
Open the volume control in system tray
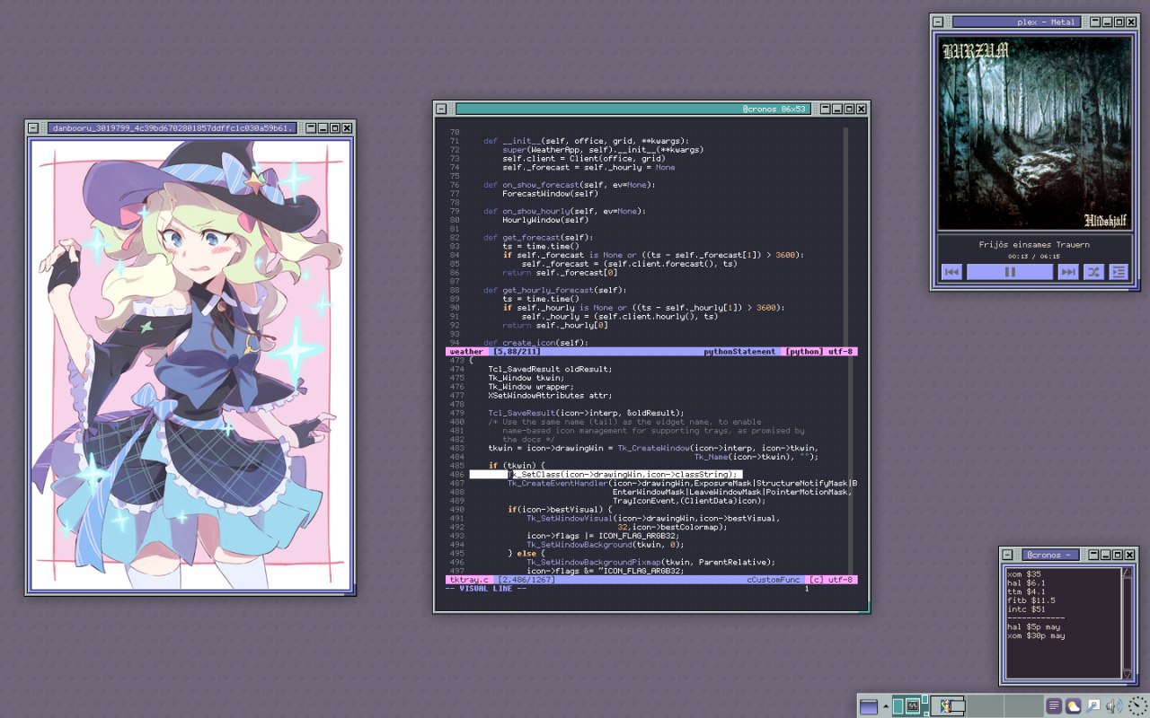pyautogui.click(x=1114, y=706)
